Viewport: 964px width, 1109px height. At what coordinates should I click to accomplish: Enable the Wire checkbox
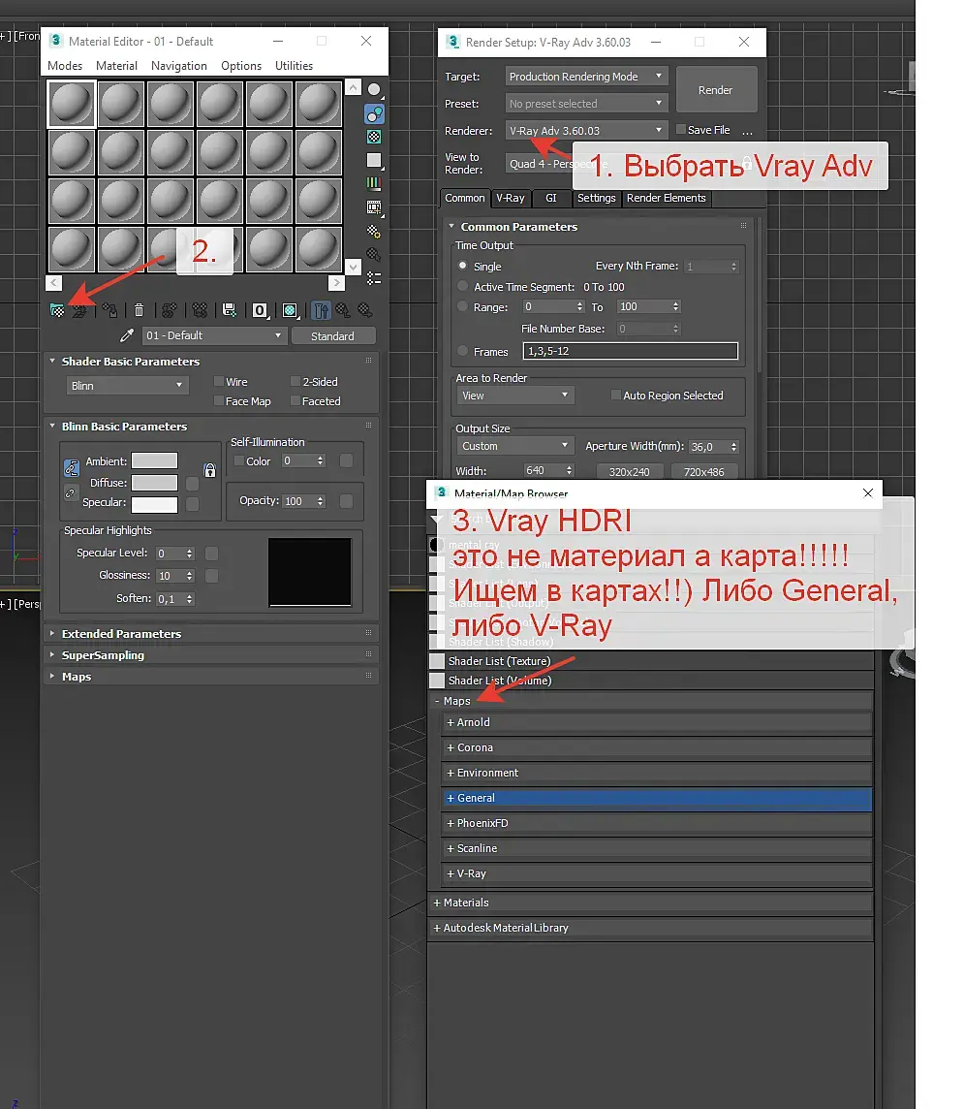219,381
